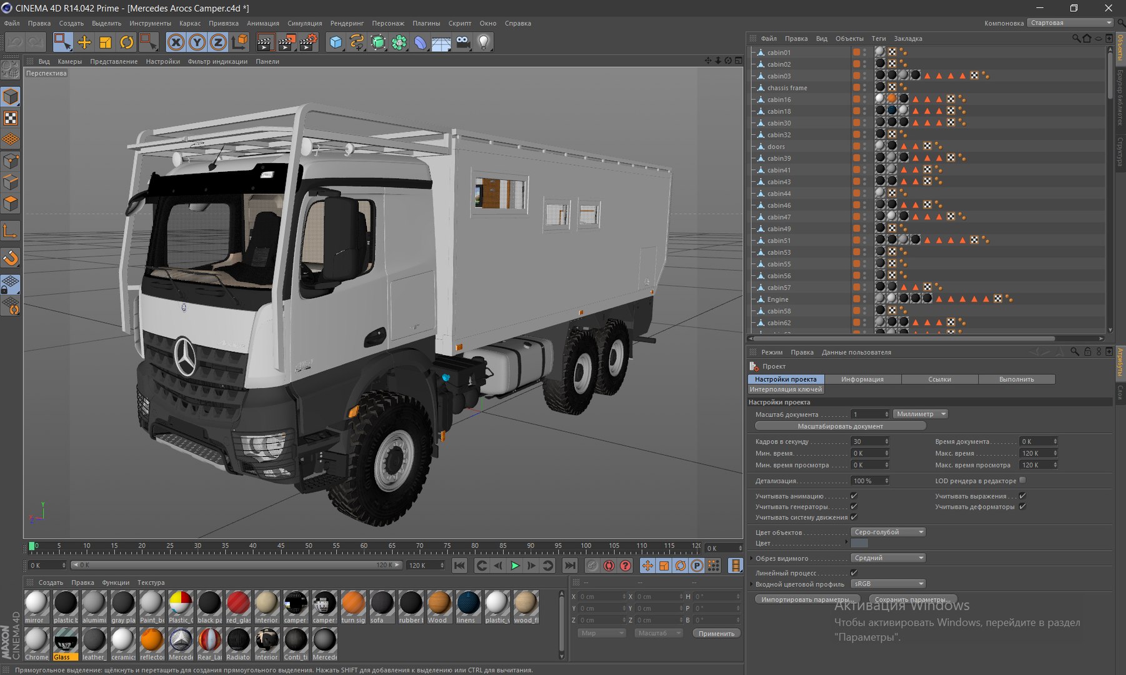Click the timeline range slider bar
Image resolution: width=1126 pixels, height=675 pixels.
tap(236, 565)
